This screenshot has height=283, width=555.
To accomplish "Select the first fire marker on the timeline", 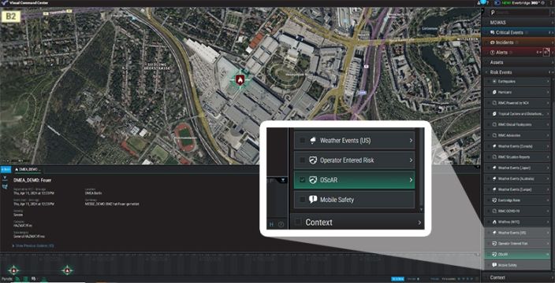I will click(14, 270).
